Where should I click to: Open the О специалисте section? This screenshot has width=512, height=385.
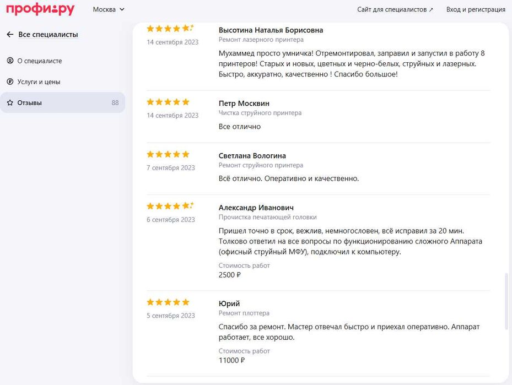(40, 61)
